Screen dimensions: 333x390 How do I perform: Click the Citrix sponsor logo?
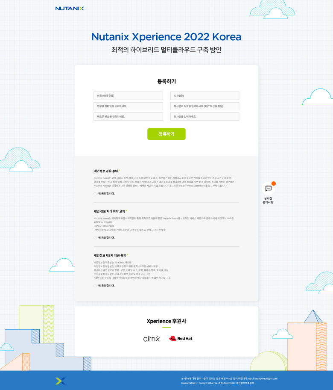152,338
